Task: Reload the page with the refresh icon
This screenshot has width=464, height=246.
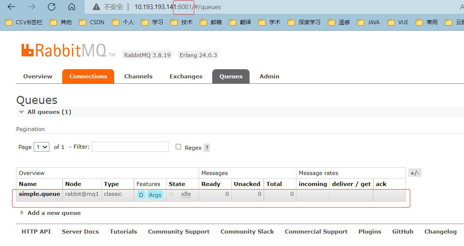Action: [52, 7]
